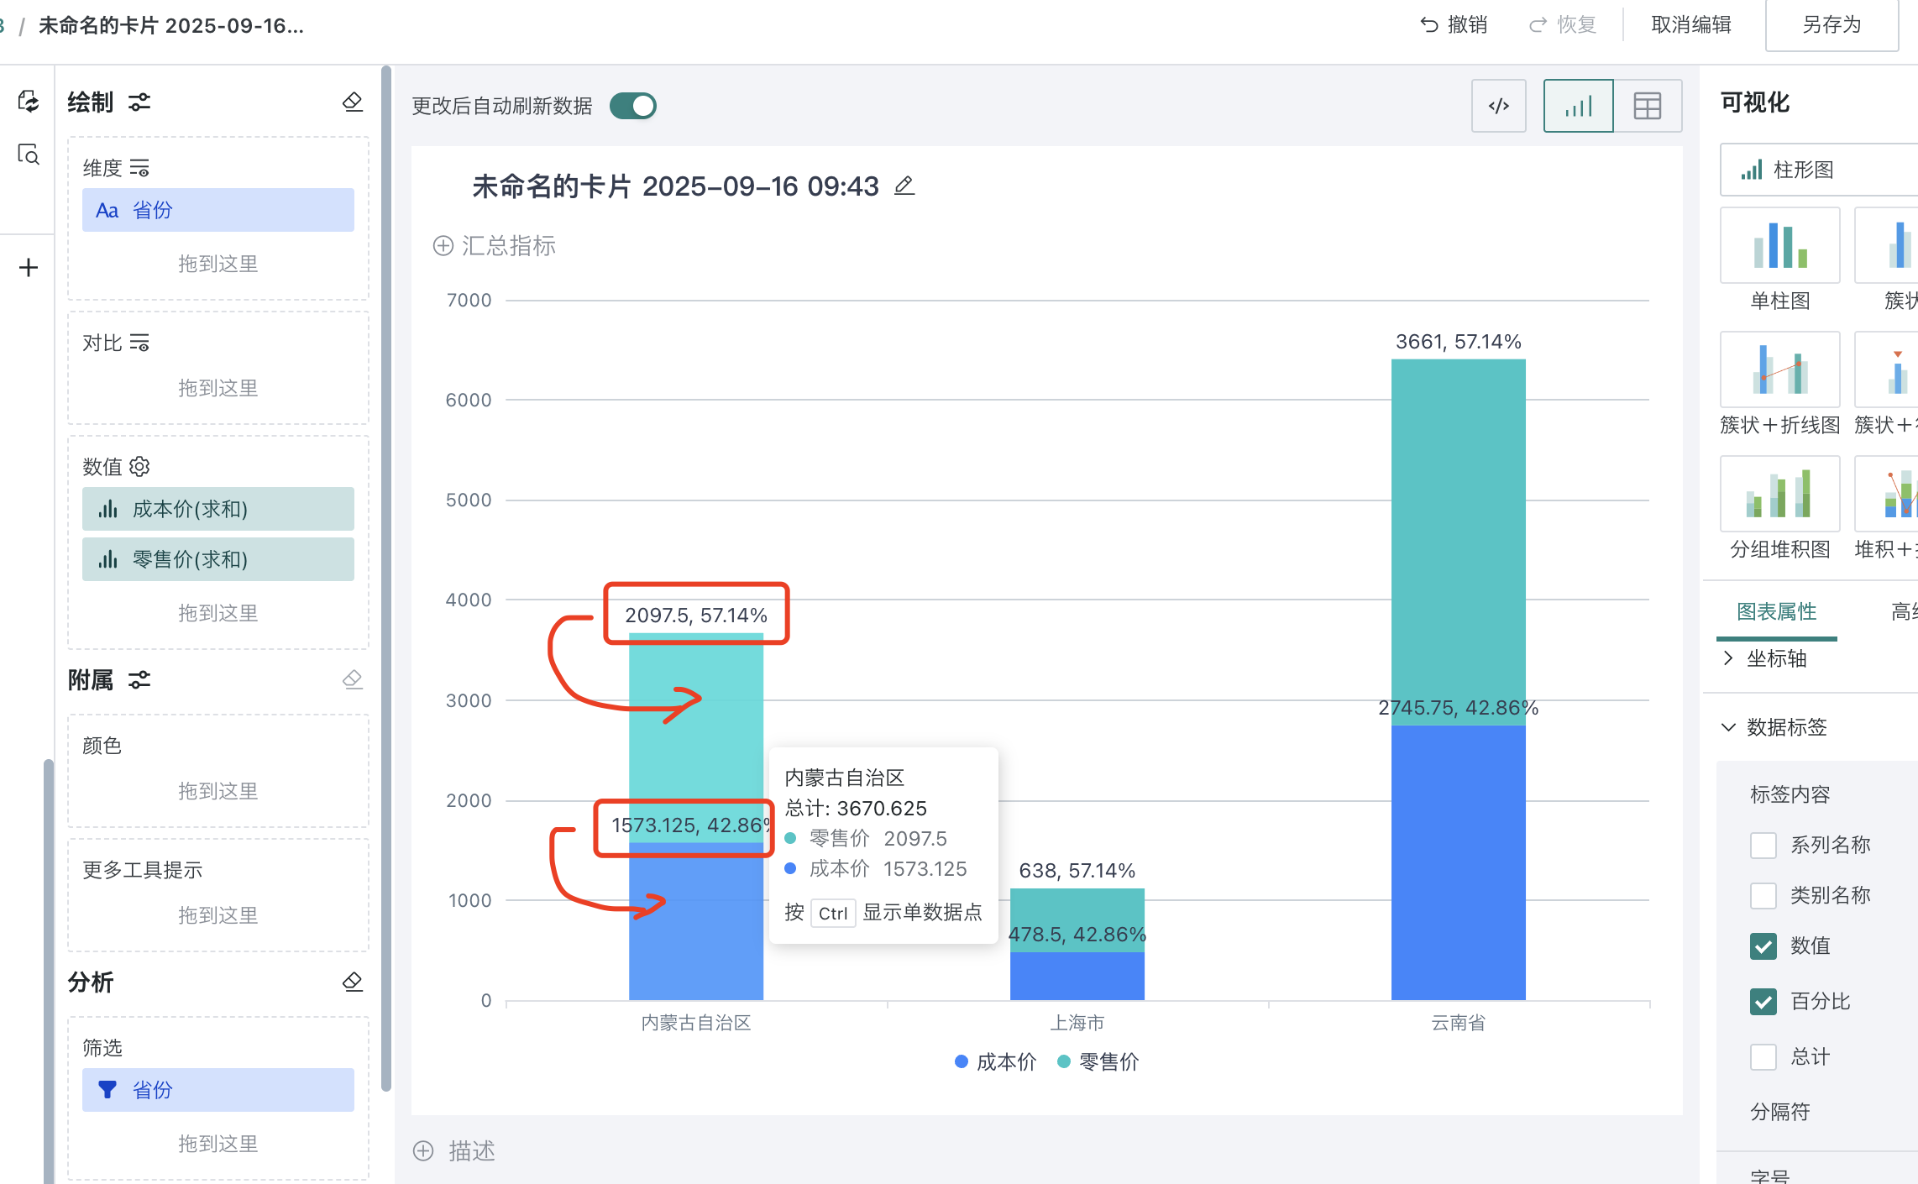Select the 成本价(求和) value field
Viewport: 1918px width, 1184px height.
click(x=218, y=509)
